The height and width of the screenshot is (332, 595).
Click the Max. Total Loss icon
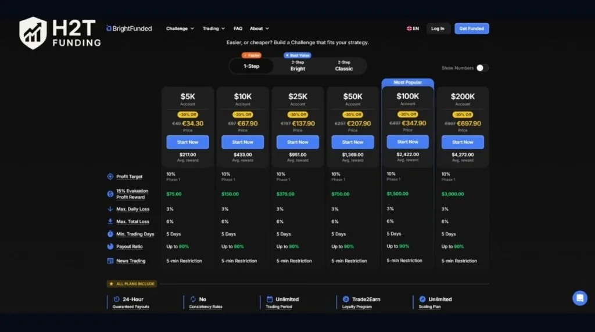click(110, 221)
